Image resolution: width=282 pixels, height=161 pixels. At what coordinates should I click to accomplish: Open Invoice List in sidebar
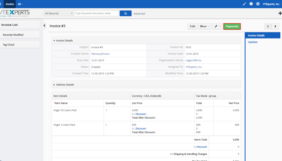[x=20, y=25]
